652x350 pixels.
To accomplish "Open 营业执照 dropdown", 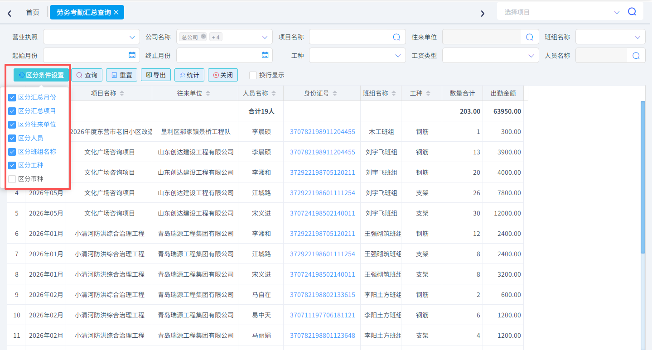I will 92,37.
